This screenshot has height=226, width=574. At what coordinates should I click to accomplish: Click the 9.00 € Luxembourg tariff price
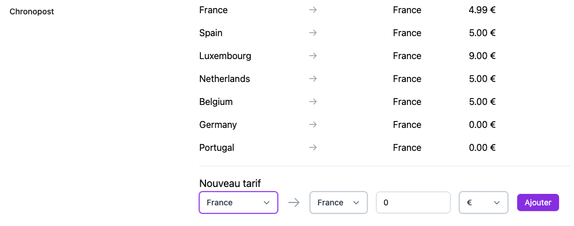click(x=482, y=56)
